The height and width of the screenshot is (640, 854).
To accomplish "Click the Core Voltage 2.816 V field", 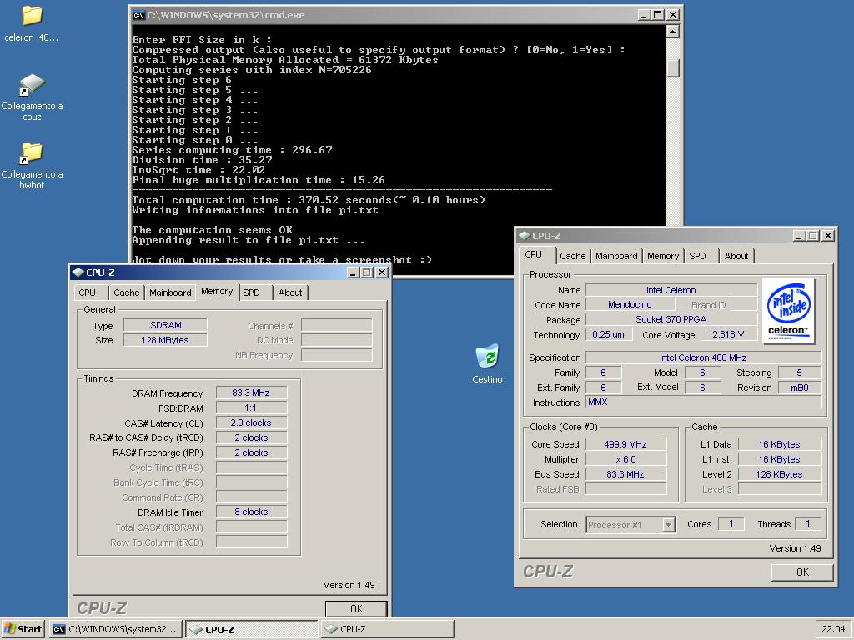I will [728, 334].
